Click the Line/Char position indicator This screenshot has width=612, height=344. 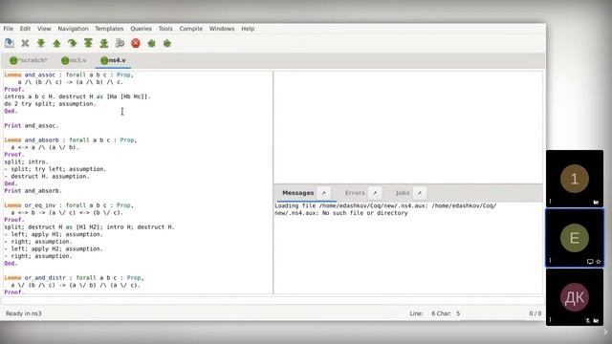[435, 313]
